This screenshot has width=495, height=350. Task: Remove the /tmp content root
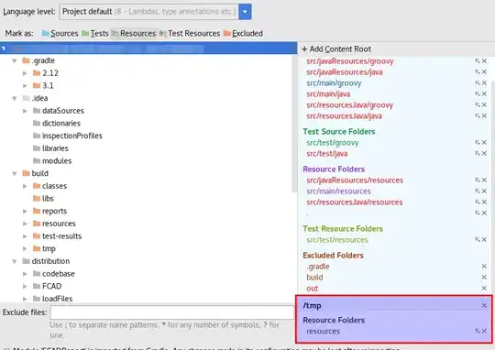pyautogui.click(x=484, y=305)
